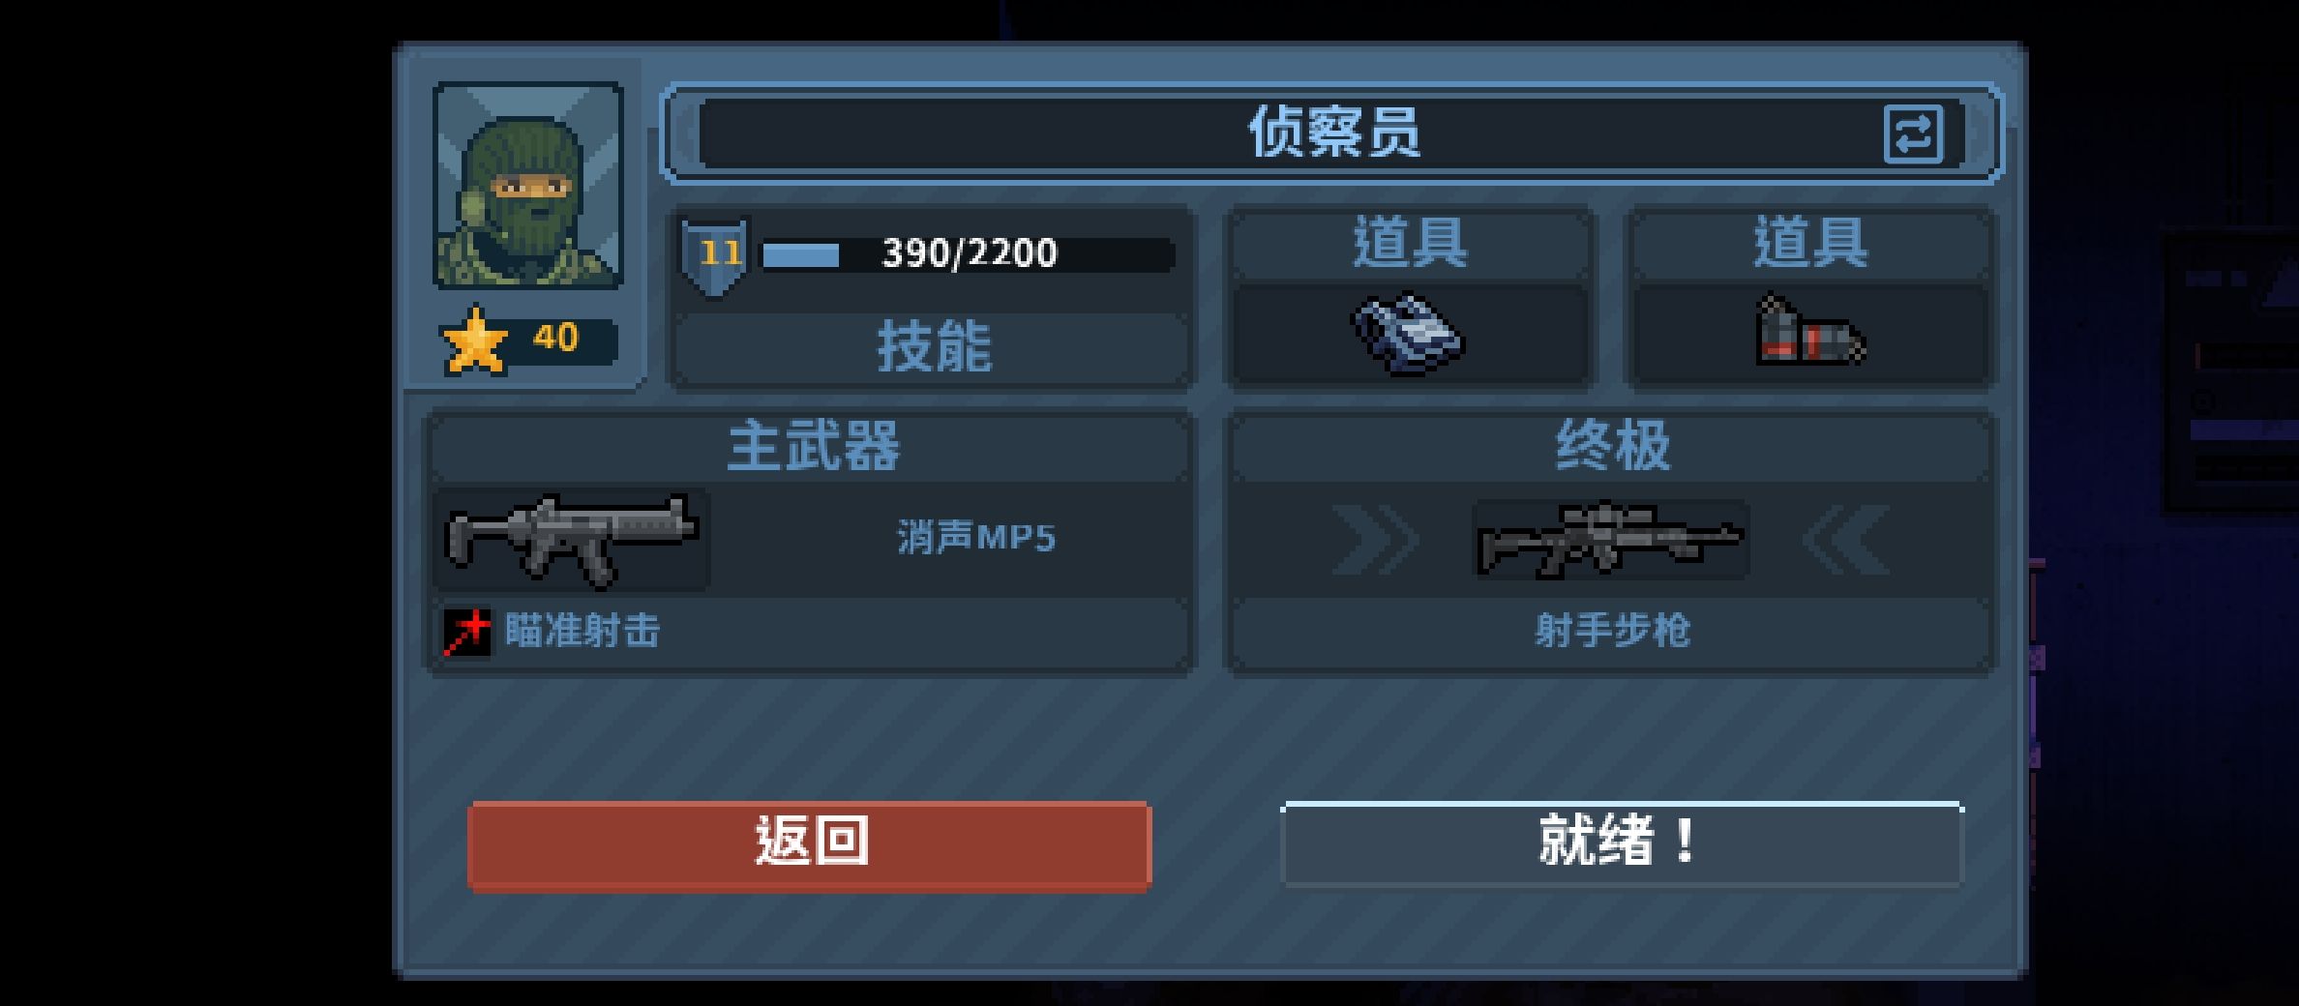The image size is (2299, 1006).
Task: Select the explosive charges item icon
Action: 1810,332
